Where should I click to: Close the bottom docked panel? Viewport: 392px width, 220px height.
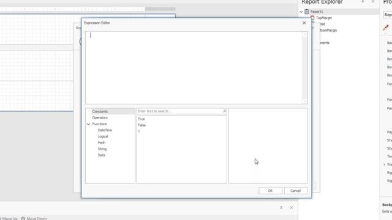point(292,208)
